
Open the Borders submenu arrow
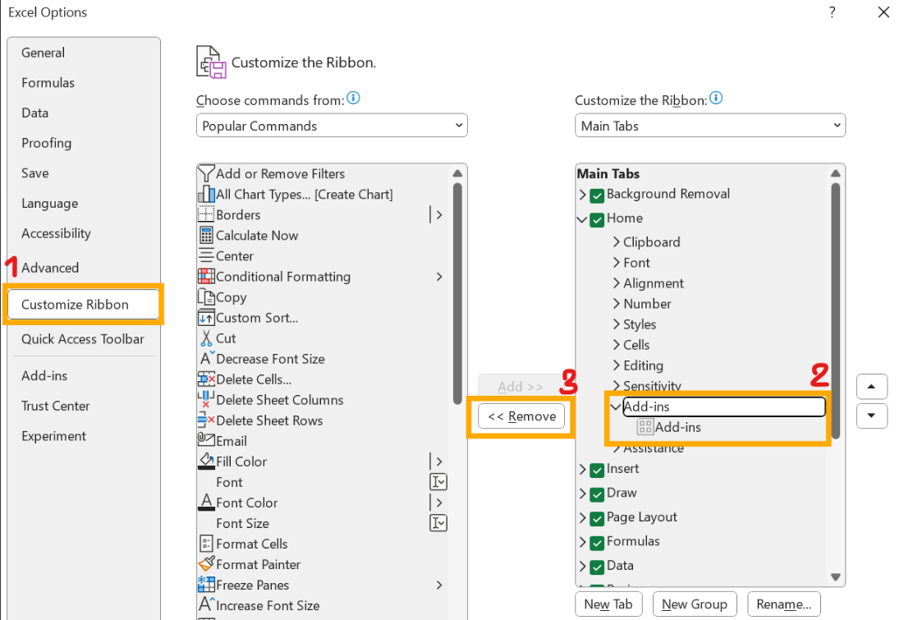pyautogui.click(x=438, y=214)
